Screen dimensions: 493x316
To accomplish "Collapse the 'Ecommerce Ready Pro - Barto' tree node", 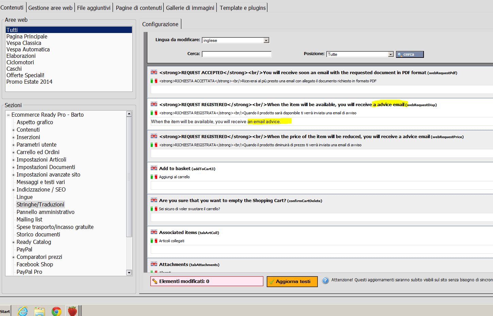I will tap(8, 115).
